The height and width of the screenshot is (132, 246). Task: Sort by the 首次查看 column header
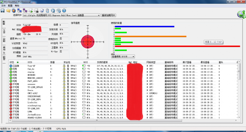pos(187,62)
